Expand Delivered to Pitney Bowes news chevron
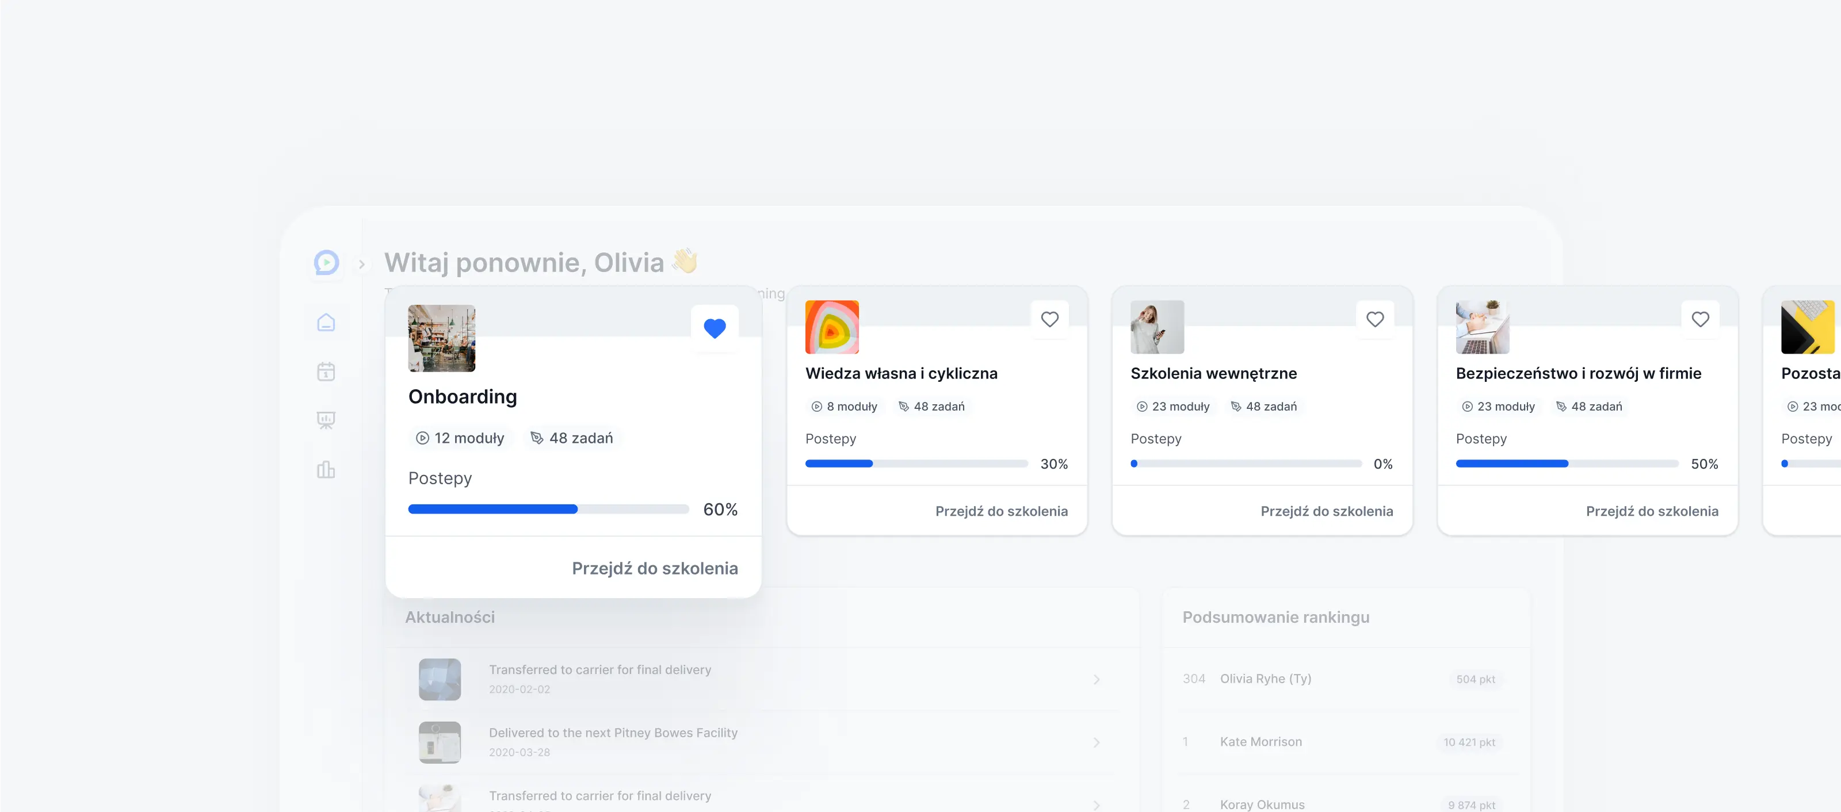1841x812 pixels. pyautogui.click(x=1097, y=742)
